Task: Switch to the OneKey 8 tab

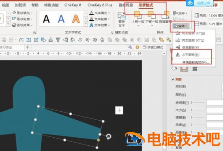Action: tap(73, 5)
